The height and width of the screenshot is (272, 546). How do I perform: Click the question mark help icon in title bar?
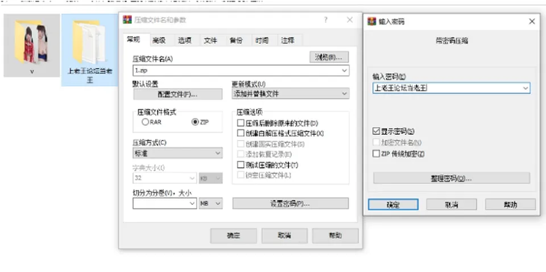coord(325,20)
